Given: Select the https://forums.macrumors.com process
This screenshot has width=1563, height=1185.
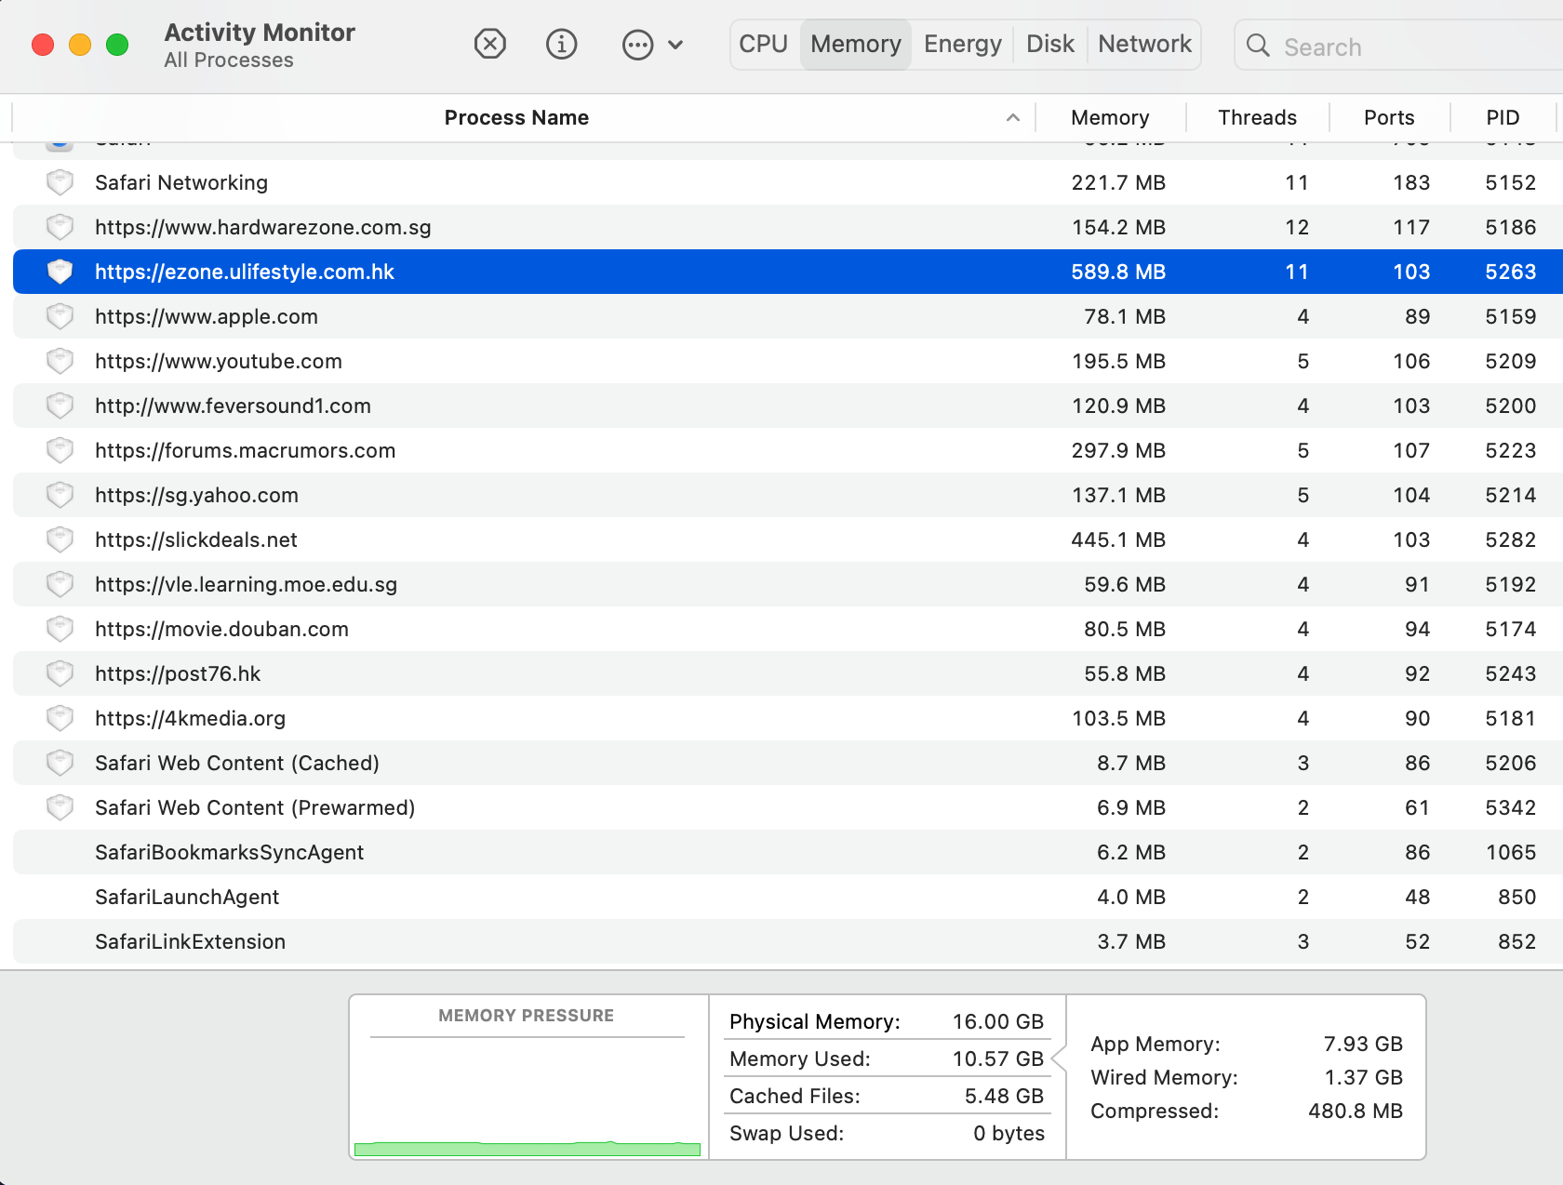Looking at the screenshot, I should (246, 450).
